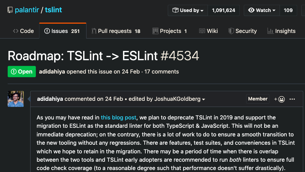This screenshot has height=172, width=305.
Task: Click the Watch eye icon
Action: 251,10
